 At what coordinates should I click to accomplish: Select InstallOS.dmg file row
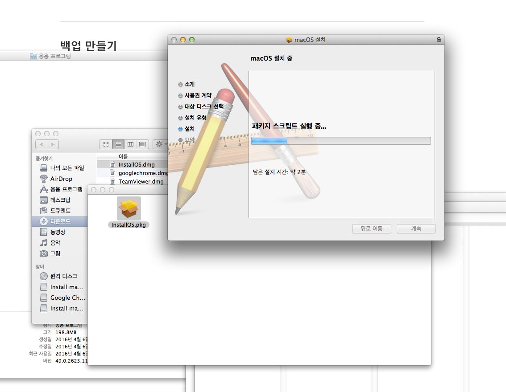pyautogui.click(x=133, y=164)
